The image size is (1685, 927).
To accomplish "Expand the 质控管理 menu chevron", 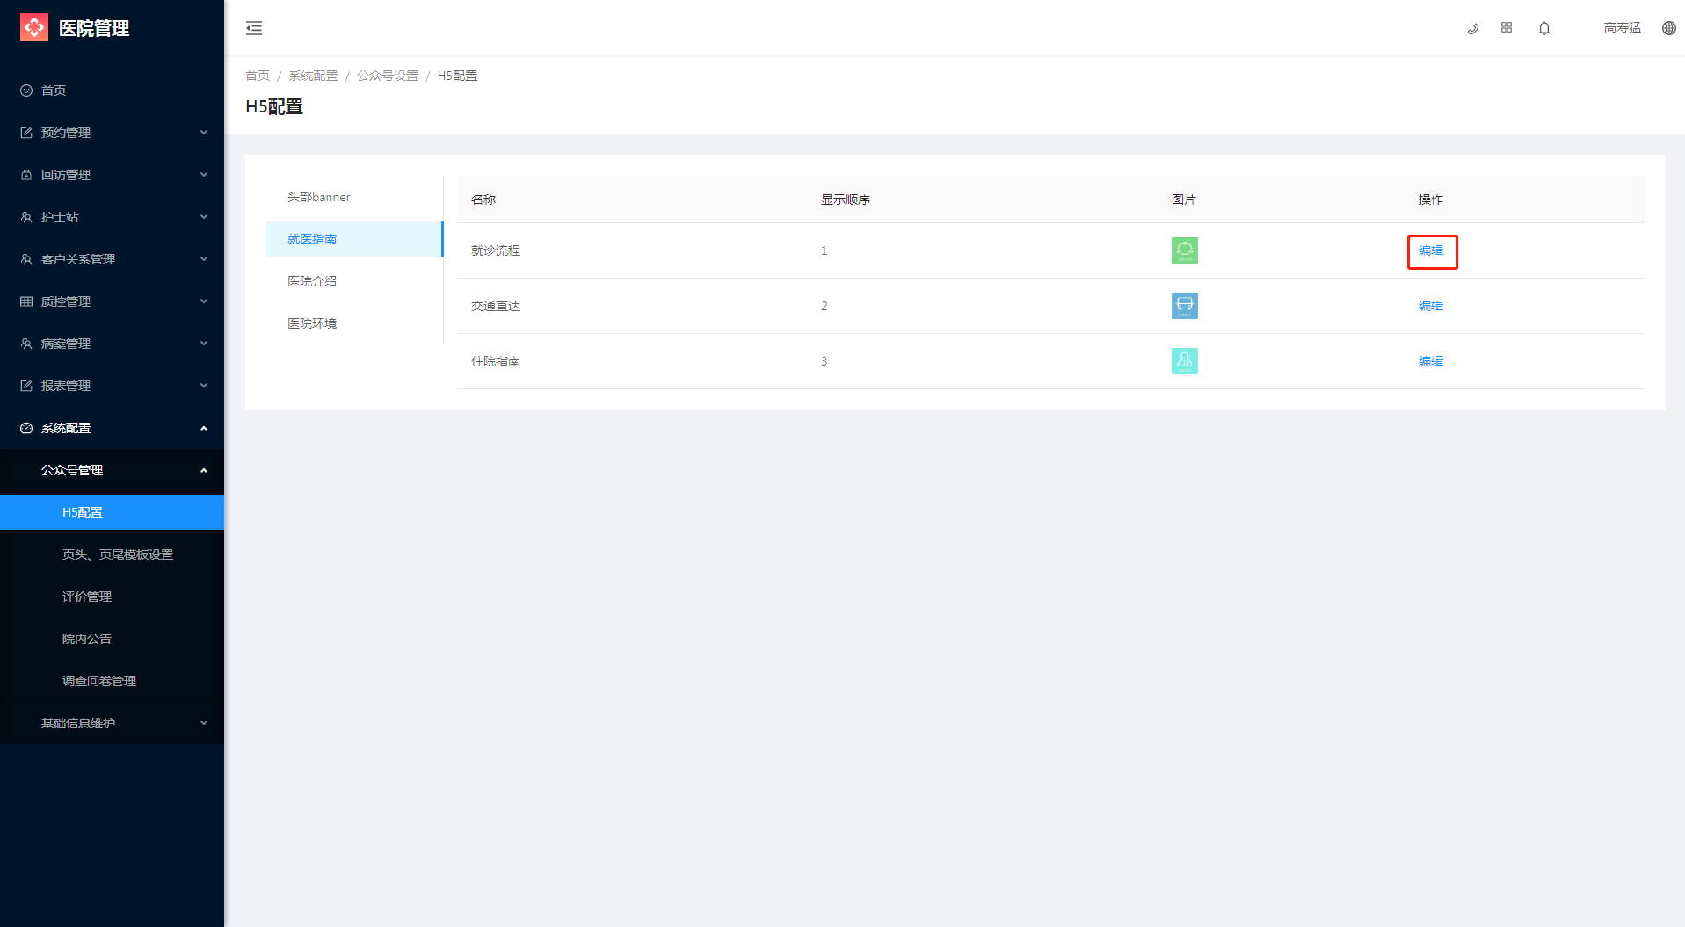I will pyautogui.click(x=204, y=301).
